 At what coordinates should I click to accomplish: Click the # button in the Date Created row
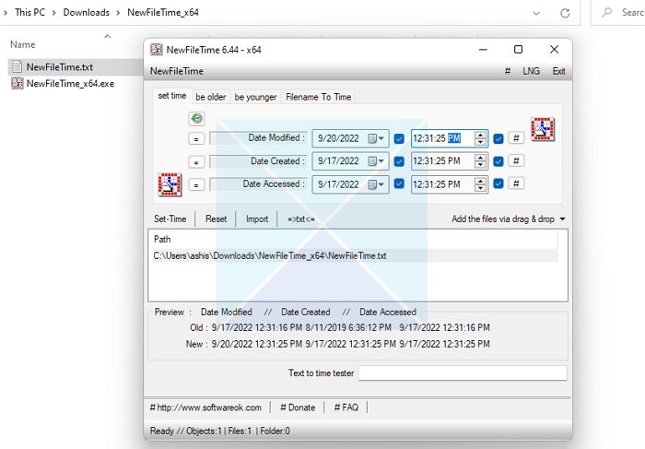[x=516, y=161]
